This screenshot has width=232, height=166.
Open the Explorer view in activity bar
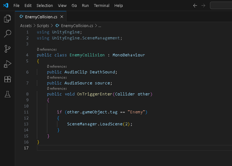[7, 19]
